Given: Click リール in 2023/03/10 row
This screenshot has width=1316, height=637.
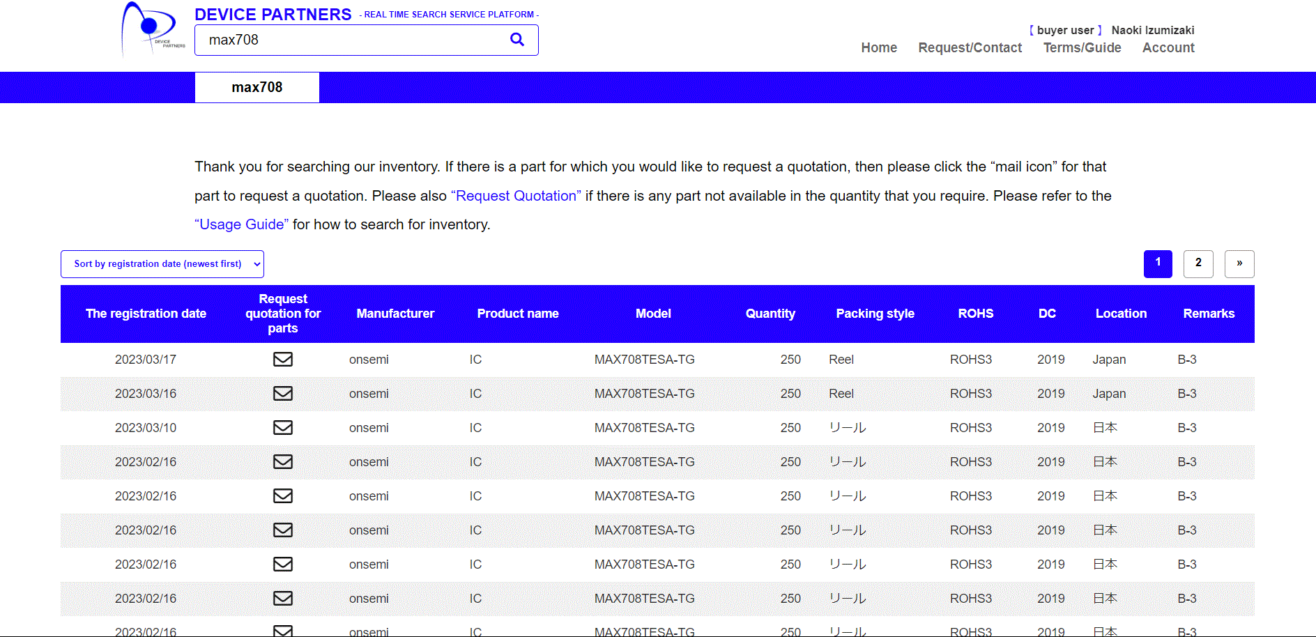Looking at the screenshot, I should pyautogui.click(x=848, y=428).
